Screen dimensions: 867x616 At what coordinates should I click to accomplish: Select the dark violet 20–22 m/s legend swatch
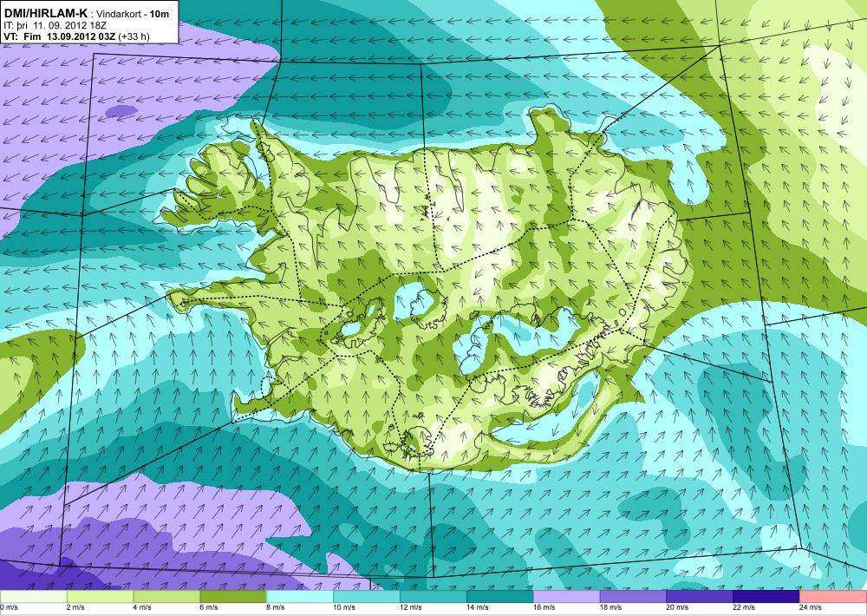coord(700,597)
